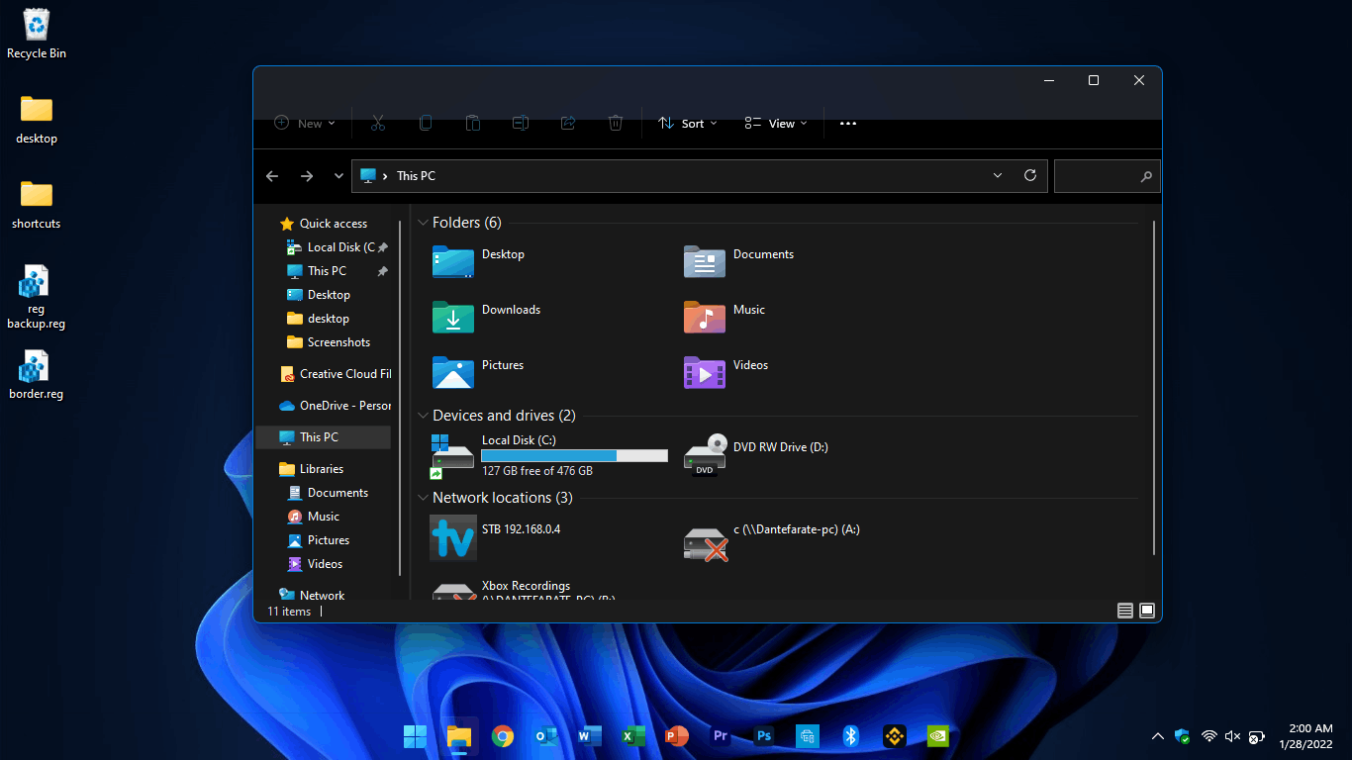Open the Downloads folder

pyautogui.click(x=486, y=317)
